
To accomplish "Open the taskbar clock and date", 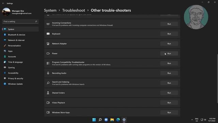I will click(212, 120).
